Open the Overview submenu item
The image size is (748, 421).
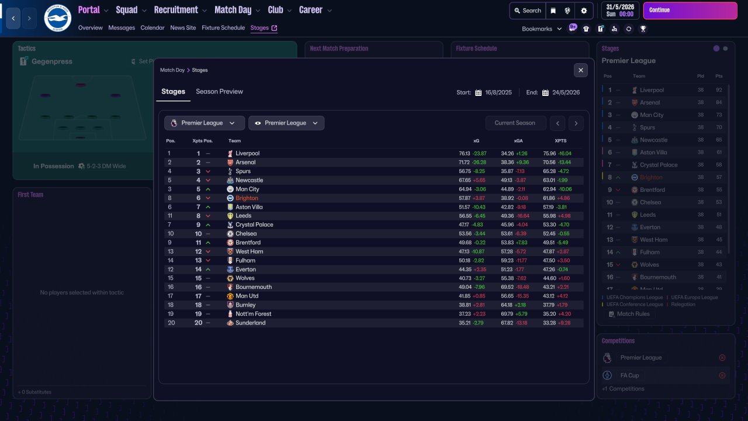point(90,28)
